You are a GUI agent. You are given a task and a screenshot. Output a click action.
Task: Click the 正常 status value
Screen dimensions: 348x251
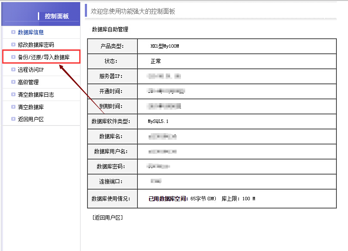point(155,61)
